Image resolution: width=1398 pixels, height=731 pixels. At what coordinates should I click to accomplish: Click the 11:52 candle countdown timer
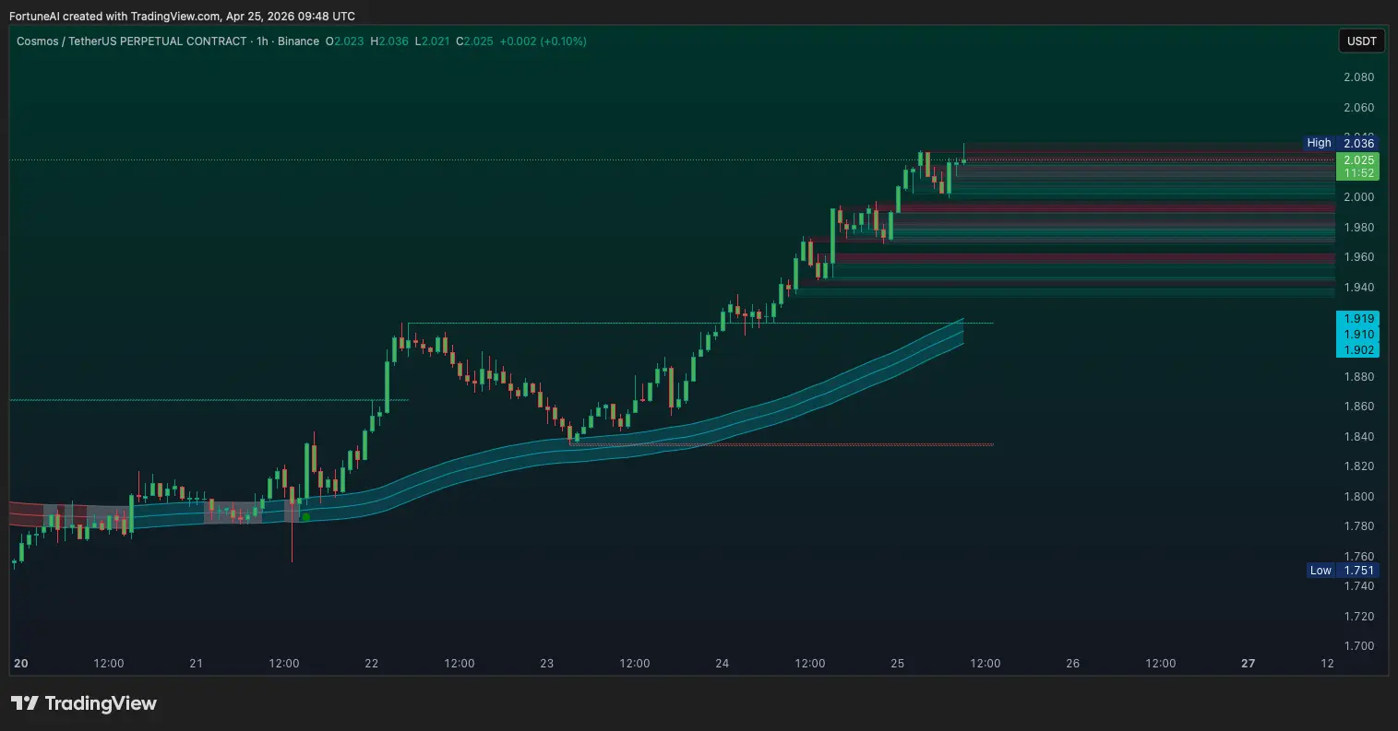coord(1358,173)
